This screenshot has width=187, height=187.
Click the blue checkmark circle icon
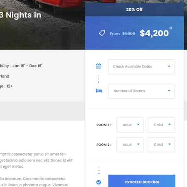98,182
